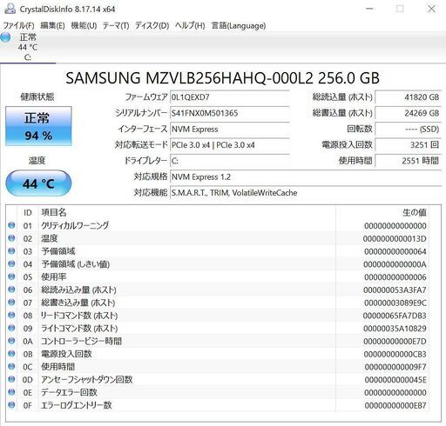Click raw value 0000003089E9C

click(395, 303)
